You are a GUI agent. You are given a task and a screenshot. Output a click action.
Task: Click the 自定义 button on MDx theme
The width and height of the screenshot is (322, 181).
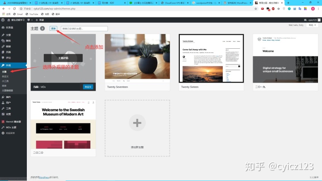coord(88,87)
